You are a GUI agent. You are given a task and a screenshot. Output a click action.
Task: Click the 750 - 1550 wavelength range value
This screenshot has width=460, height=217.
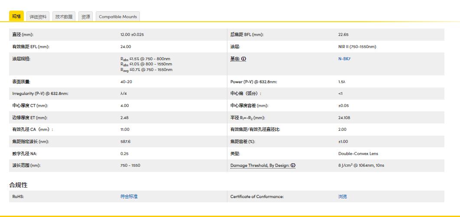tap(130, 165)
